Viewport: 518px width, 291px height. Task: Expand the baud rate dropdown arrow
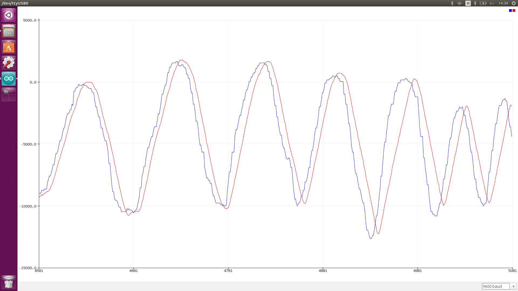coord(513,286)
